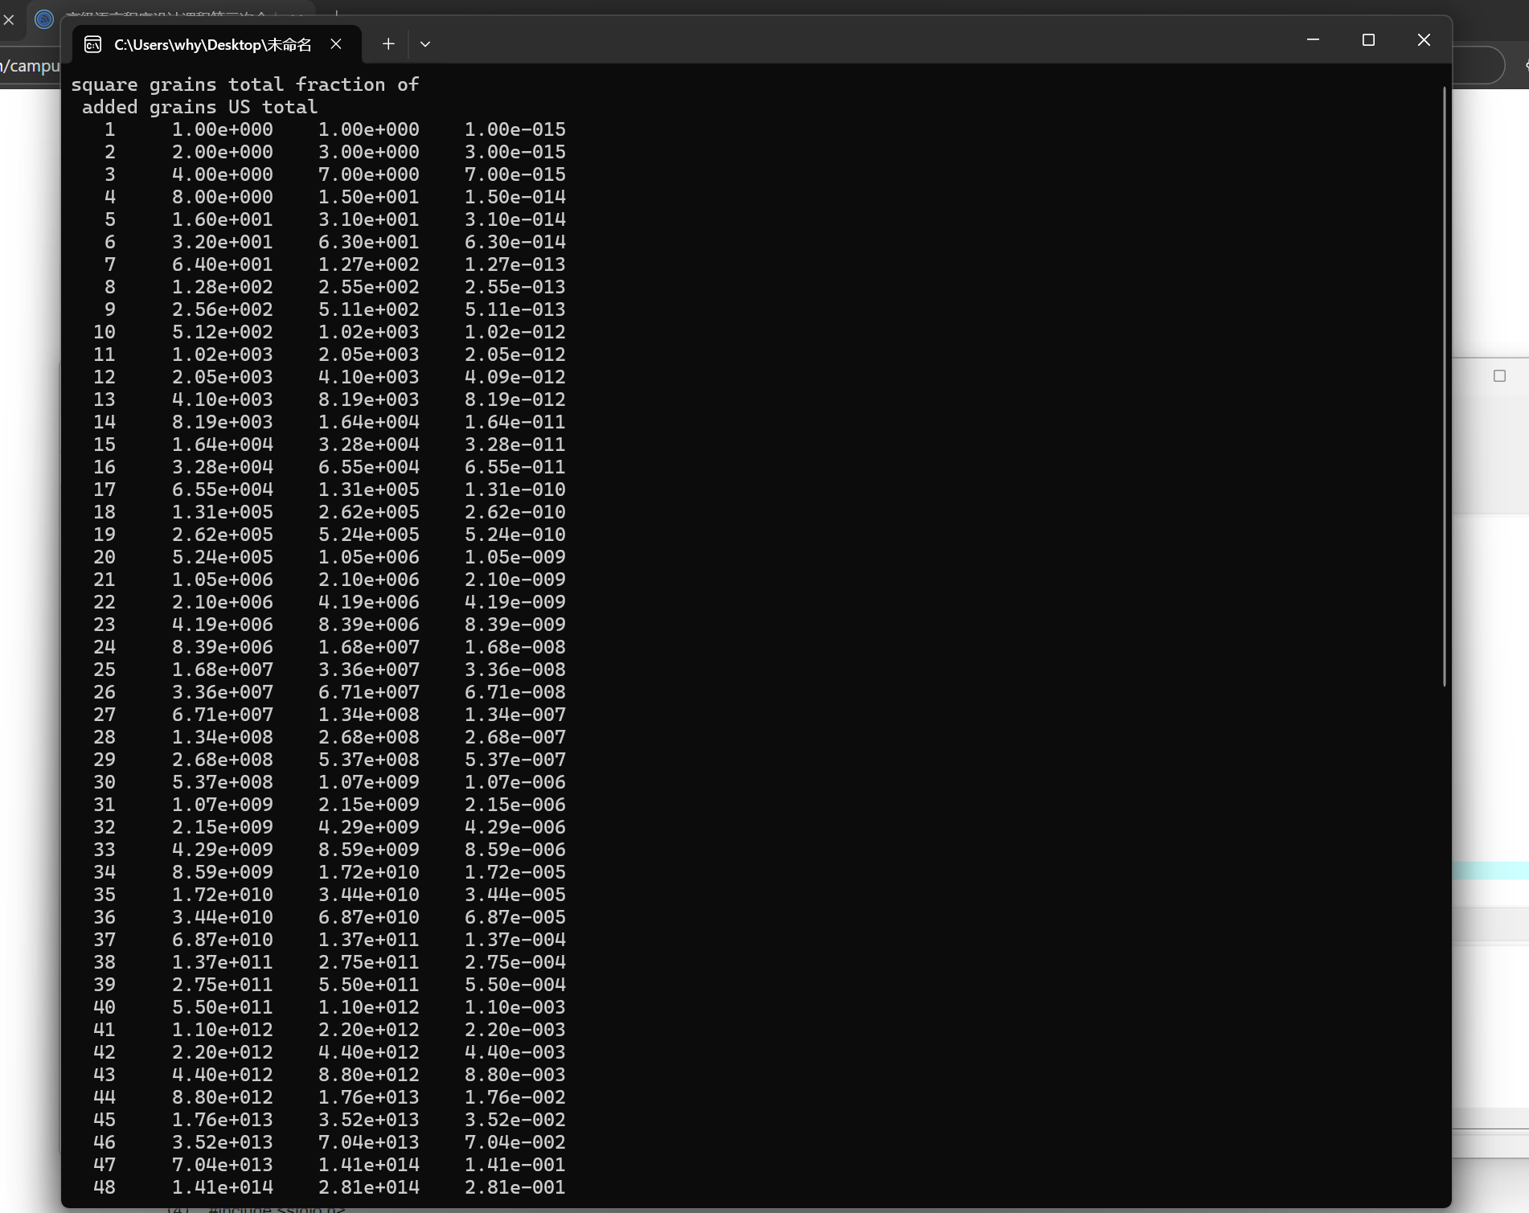Click value 6.87e+010 in row 36
Viewport: 1529px width, 1213px height.
click(x=369, y=917)
